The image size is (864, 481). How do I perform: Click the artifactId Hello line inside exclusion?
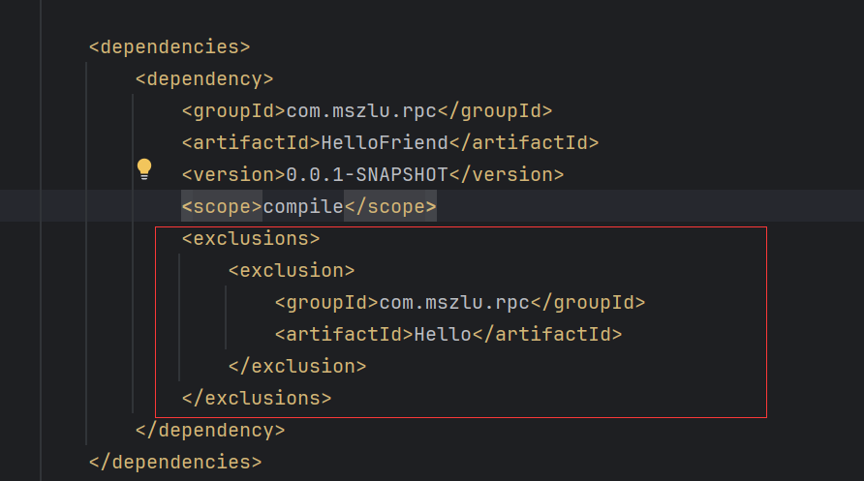click(x=448, y=335)
